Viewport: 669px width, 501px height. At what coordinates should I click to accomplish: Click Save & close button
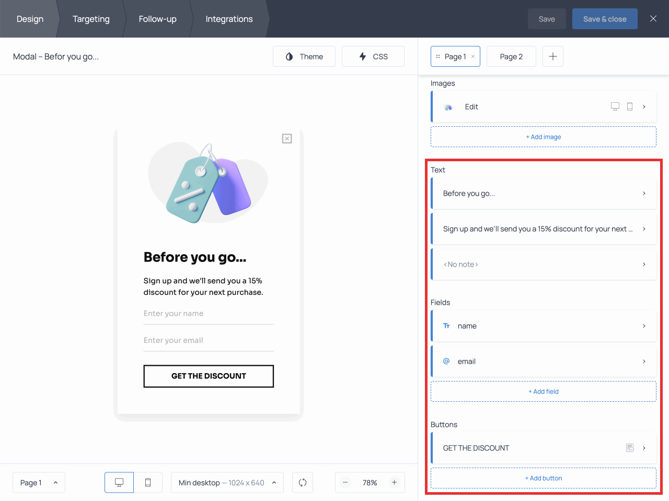tap(605, 19)
